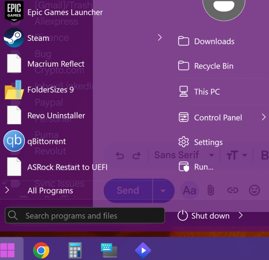Expand the Steam submenu arrow
269x260 pixels.
159,37
